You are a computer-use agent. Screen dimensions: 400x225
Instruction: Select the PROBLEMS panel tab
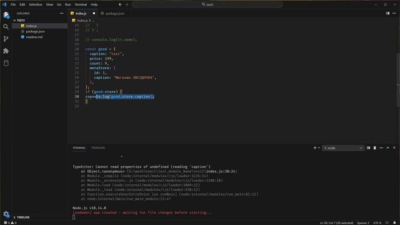click(x=98, y=147)
